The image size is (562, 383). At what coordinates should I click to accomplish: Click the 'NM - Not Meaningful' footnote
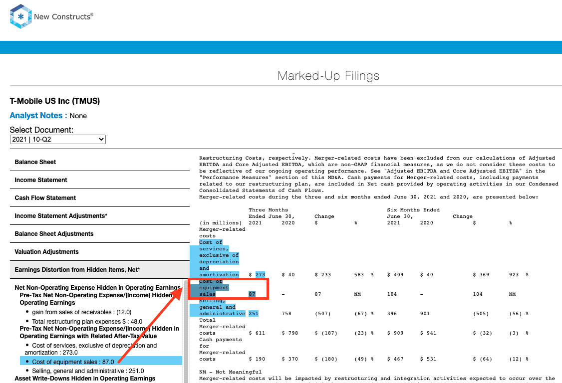[231, 372]
